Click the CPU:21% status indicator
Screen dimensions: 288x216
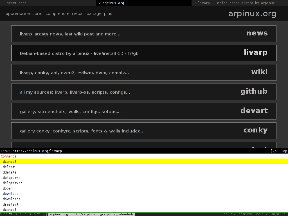pyautogui.click(x=229, y=214)
